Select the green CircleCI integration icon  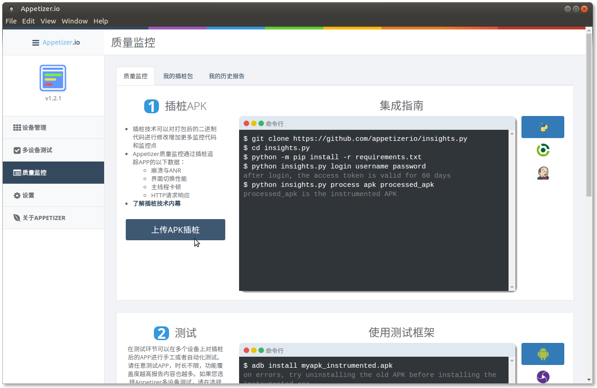coord(543,150)
